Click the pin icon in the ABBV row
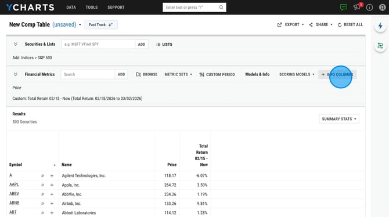The width and height of the screenshot is (389, 217). (42, 194)
